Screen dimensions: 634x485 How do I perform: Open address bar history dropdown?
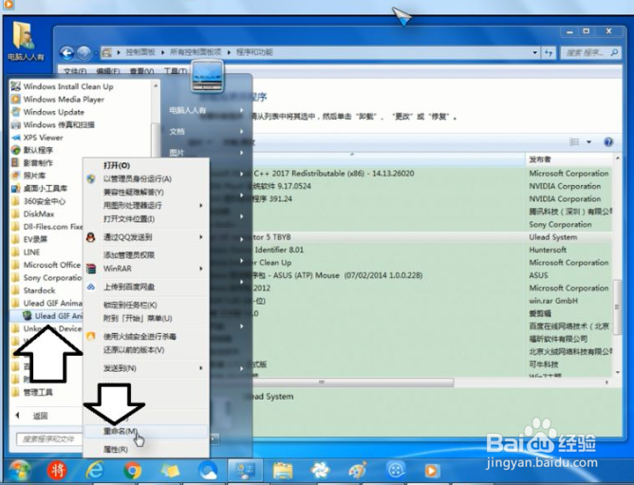point(535,52)
